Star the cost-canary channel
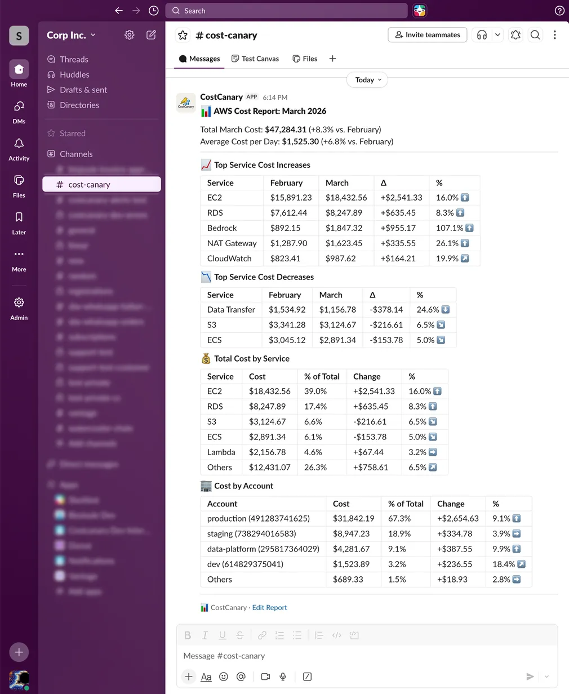Screen dimensions: 569x694 tap(183, 35)
